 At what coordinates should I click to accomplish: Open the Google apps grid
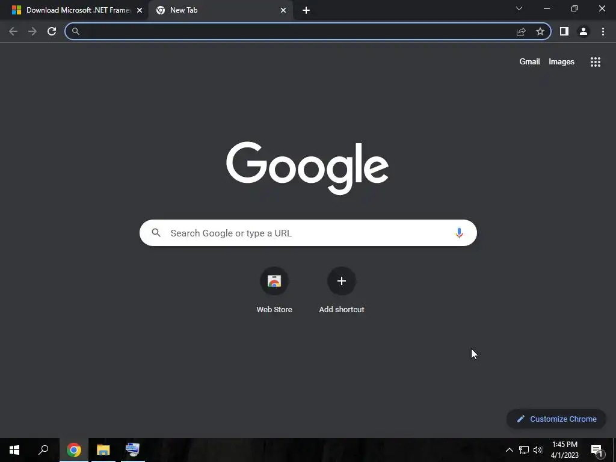tap(596, 62)
